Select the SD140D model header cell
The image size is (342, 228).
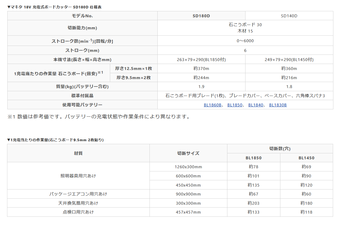[289, 16]
